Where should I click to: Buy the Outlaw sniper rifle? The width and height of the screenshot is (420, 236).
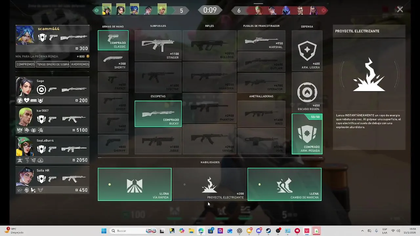[261, 61]
